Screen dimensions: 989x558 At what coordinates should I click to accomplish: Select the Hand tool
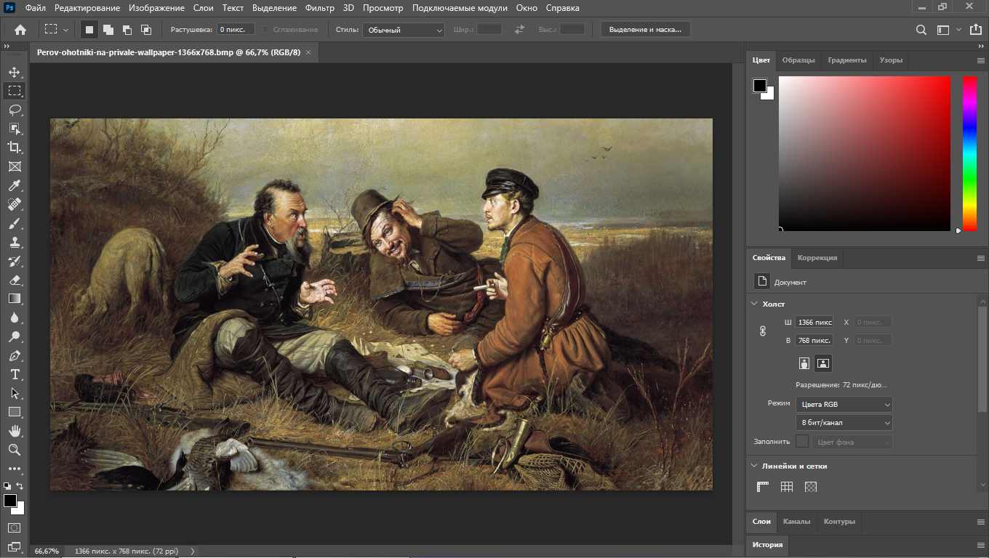[x=15, y=431]
